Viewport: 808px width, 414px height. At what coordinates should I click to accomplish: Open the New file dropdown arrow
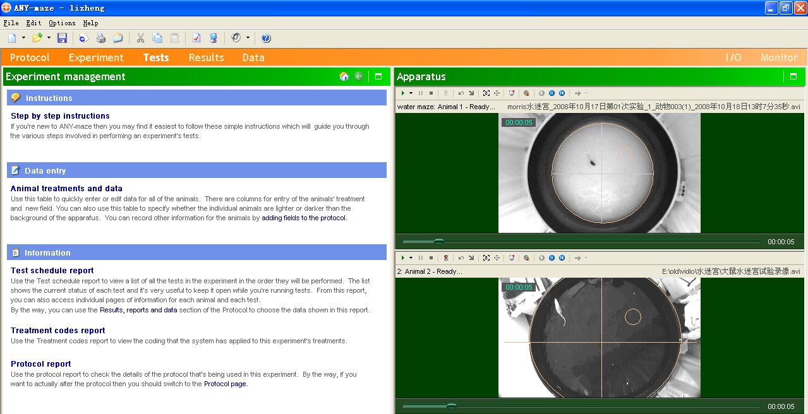23,38
